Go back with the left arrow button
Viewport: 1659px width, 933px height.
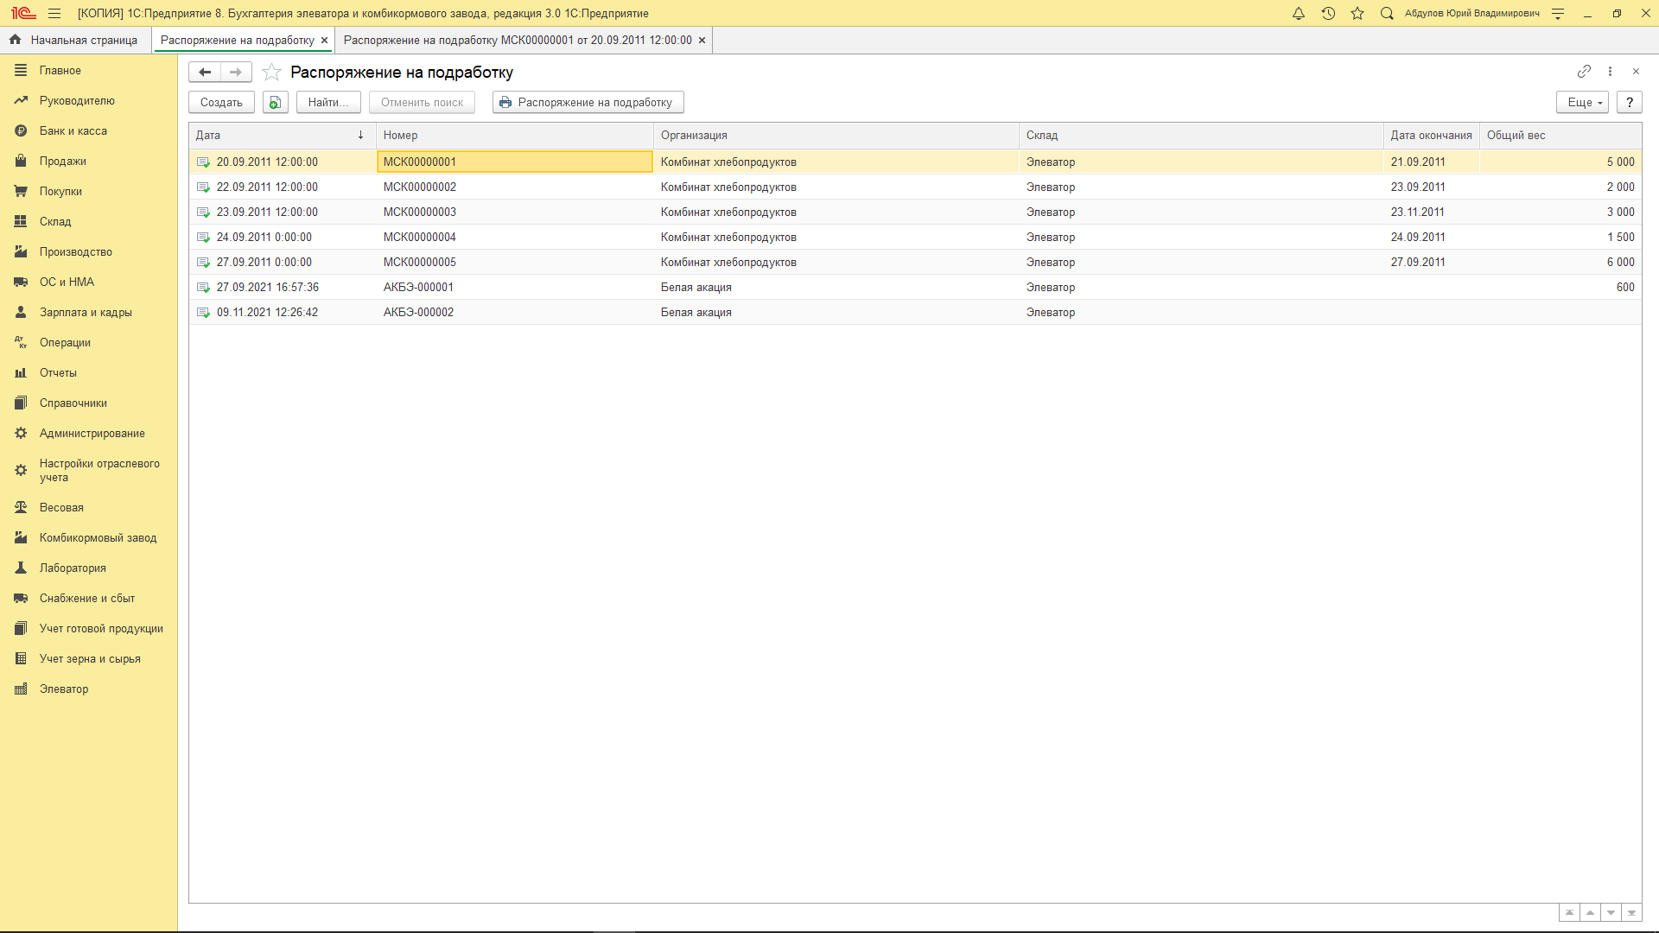click(x=205, y=73)
